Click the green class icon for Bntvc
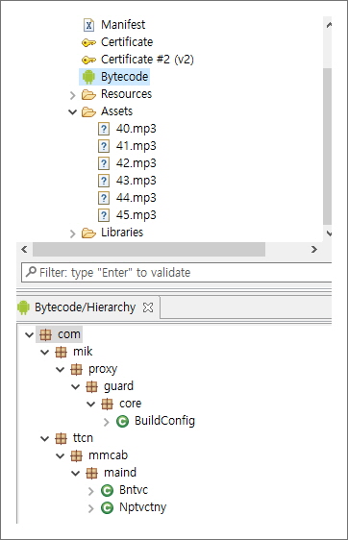 (107, 490)
